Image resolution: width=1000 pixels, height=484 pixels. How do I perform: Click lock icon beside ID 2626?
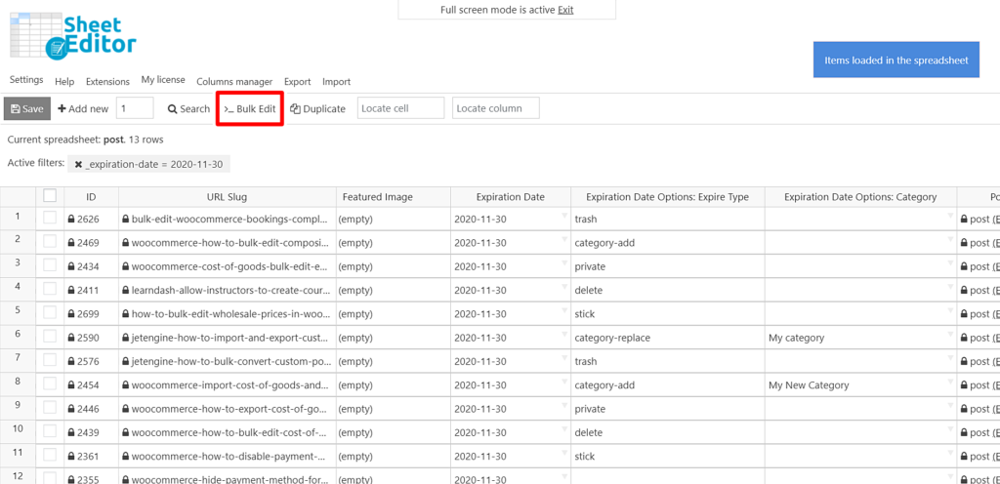pyautogui.click(x=71, y=220)
